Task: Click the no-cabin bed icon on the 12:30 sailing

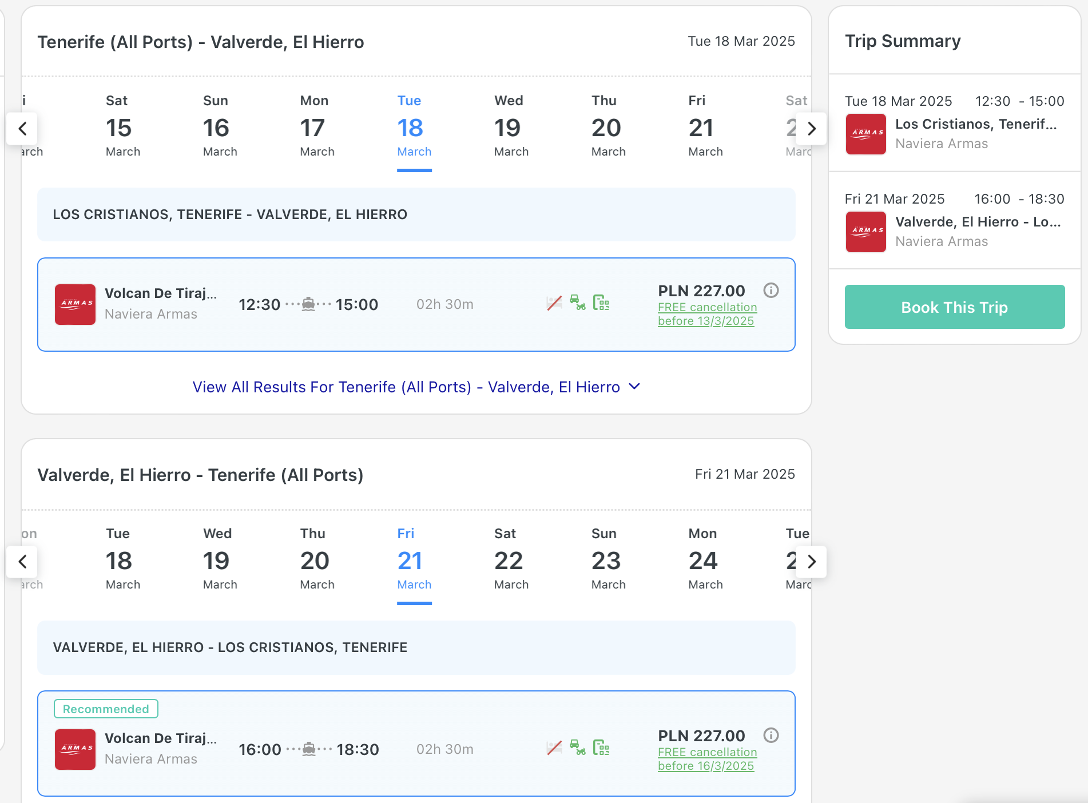Action: [554, 303]
